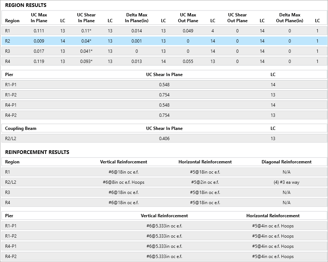Screen dimensions: 328x262
Task: Click "Vertical Reinforcement" header in region reinforcement table
Action: pos(124,162)
